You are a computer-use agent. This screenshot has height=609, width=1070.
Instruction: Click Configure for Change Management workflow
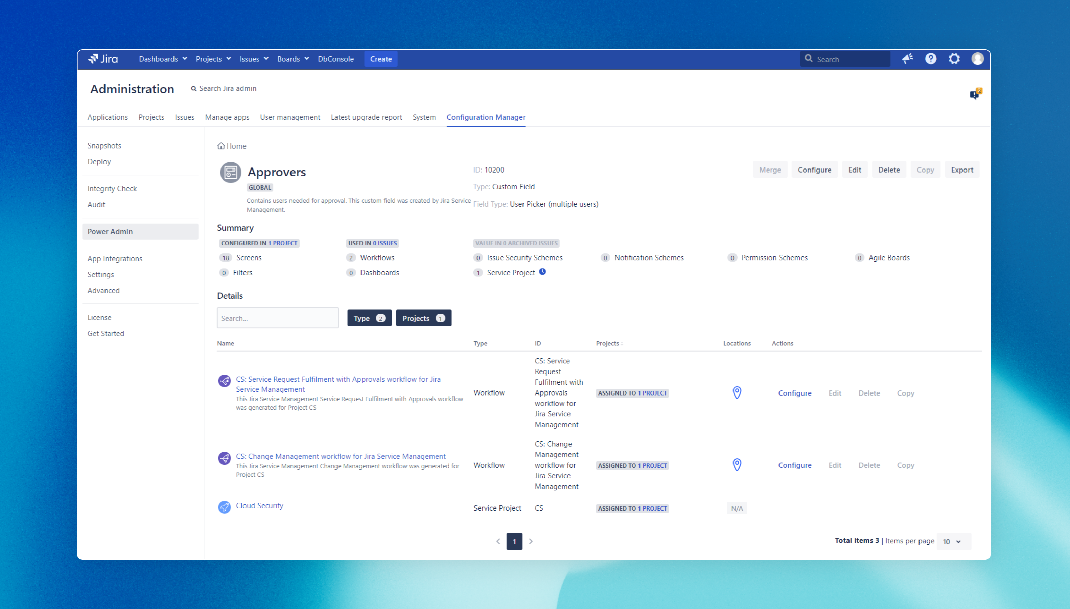point(794,465)
